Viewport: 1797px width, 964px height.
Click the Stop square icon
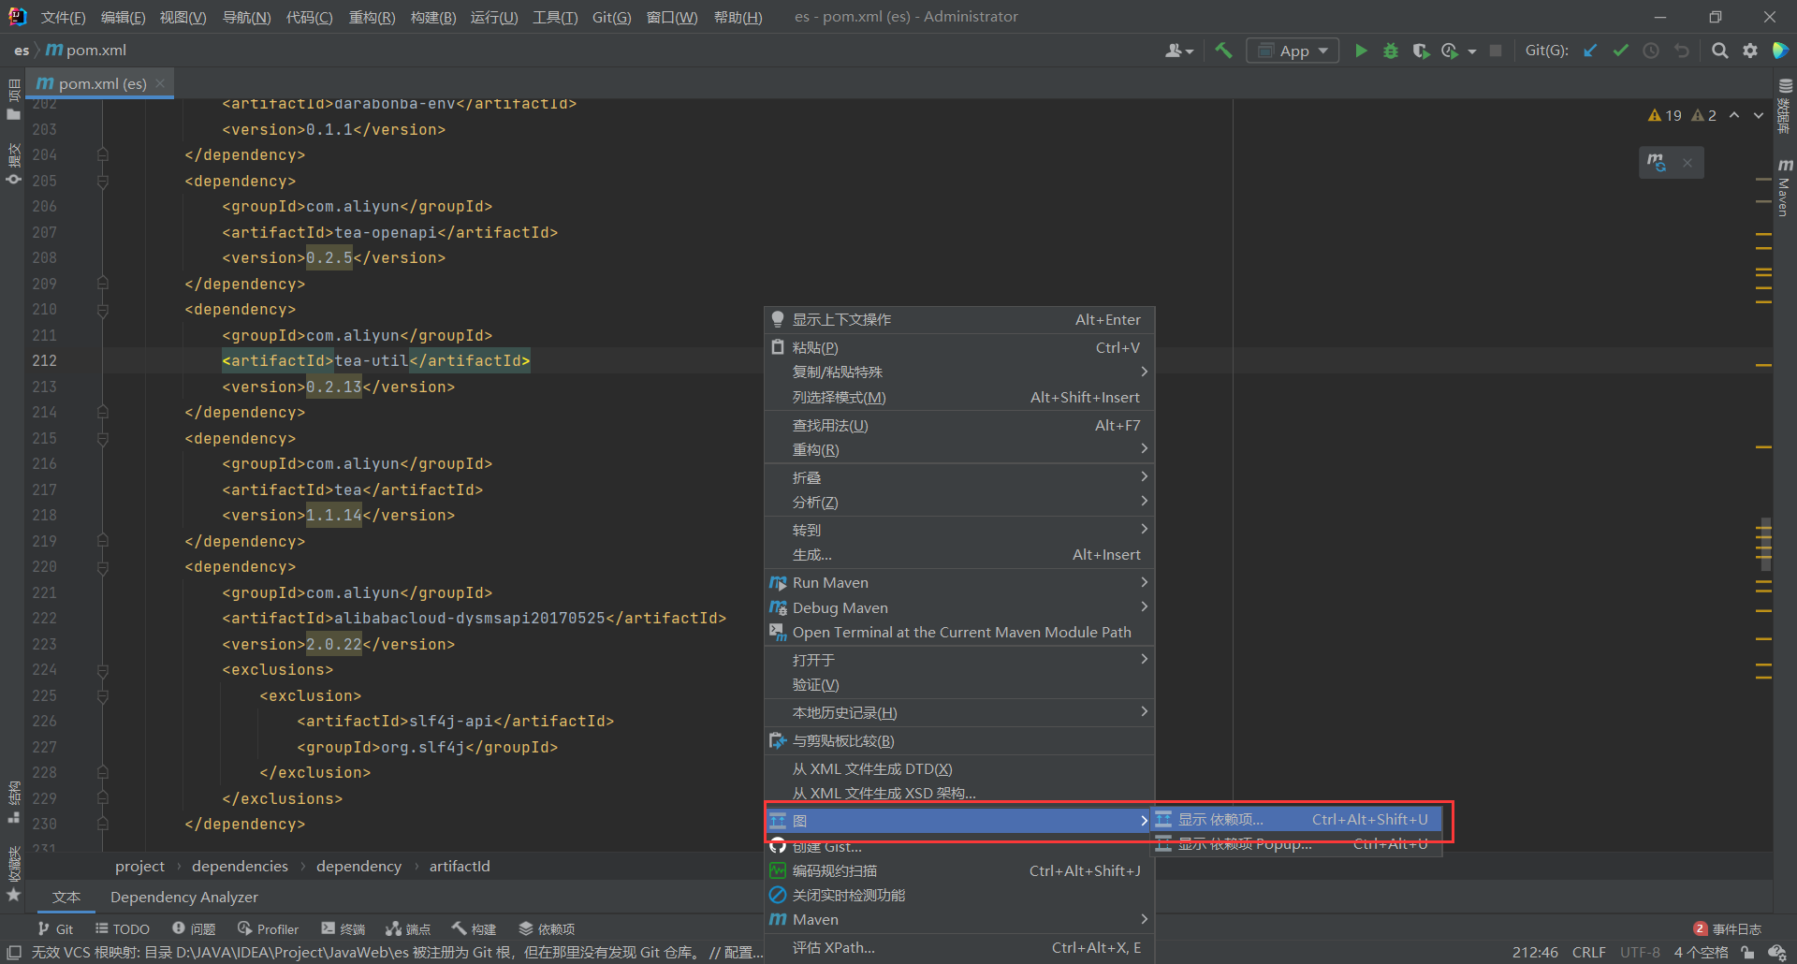1496,51
